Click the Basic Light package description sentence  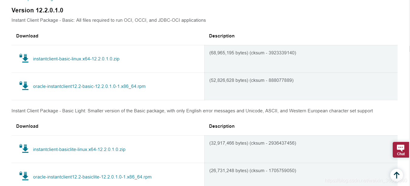coord(192,111)
